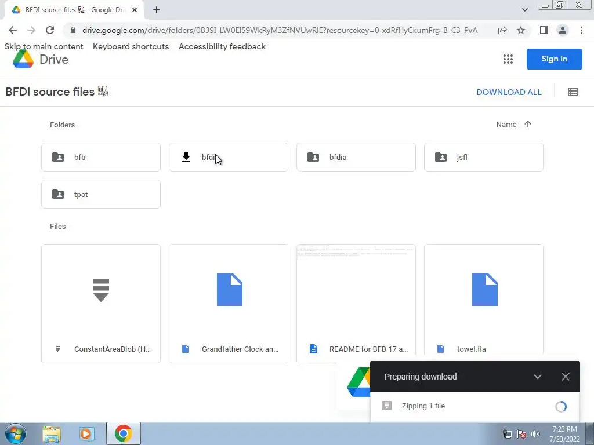594x445 pixels.
Task: Bookmark this tab with star icon
Action: click(521, 30)
